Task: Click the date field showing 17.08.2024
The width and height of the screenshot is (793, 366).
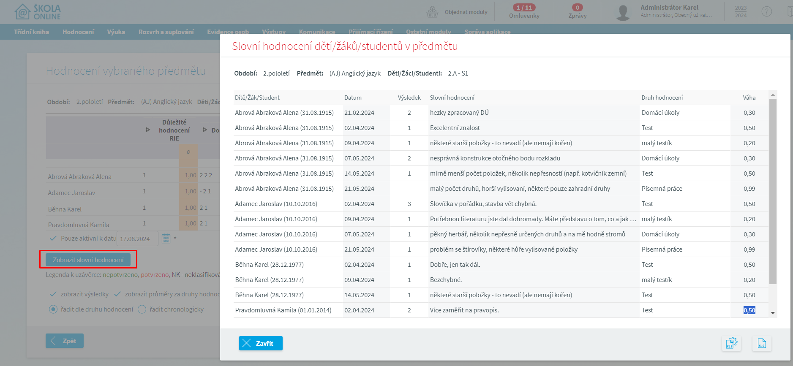Action: (x=137, y=239)
